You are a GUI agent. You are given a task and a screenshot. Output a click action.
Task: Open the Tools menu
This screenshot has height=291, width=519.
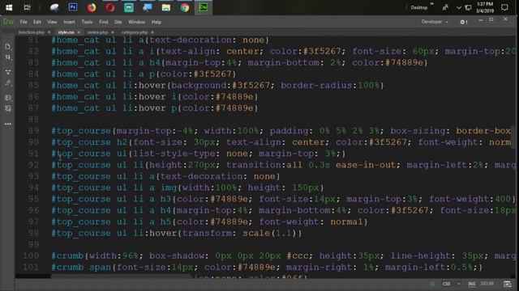(x=87, y=22)
